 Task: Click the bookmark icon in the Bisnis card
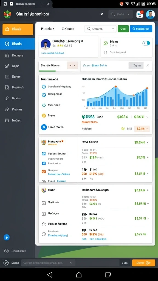coord(106,52)
